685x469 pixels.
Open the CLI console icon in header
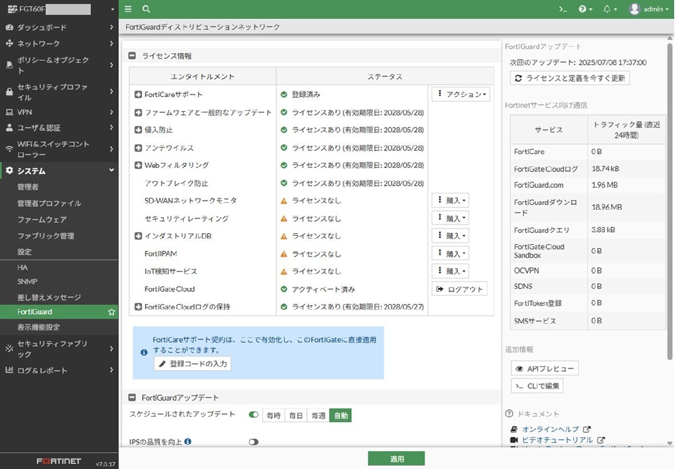pos(563,9)
